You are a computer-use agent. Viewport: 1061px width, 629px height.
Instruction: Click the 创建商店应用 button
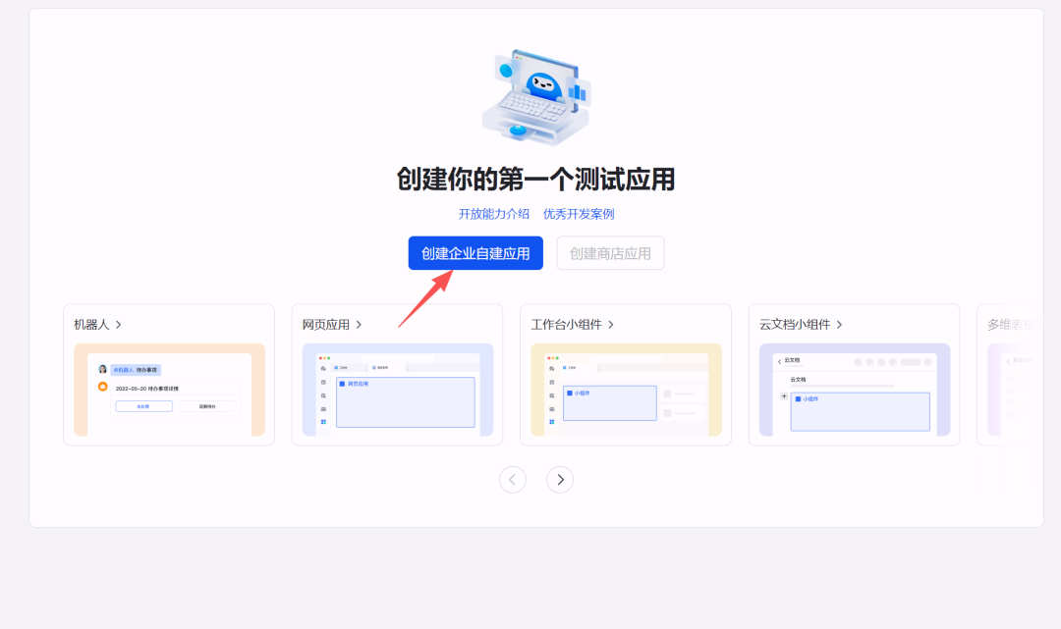pos(610,253)
